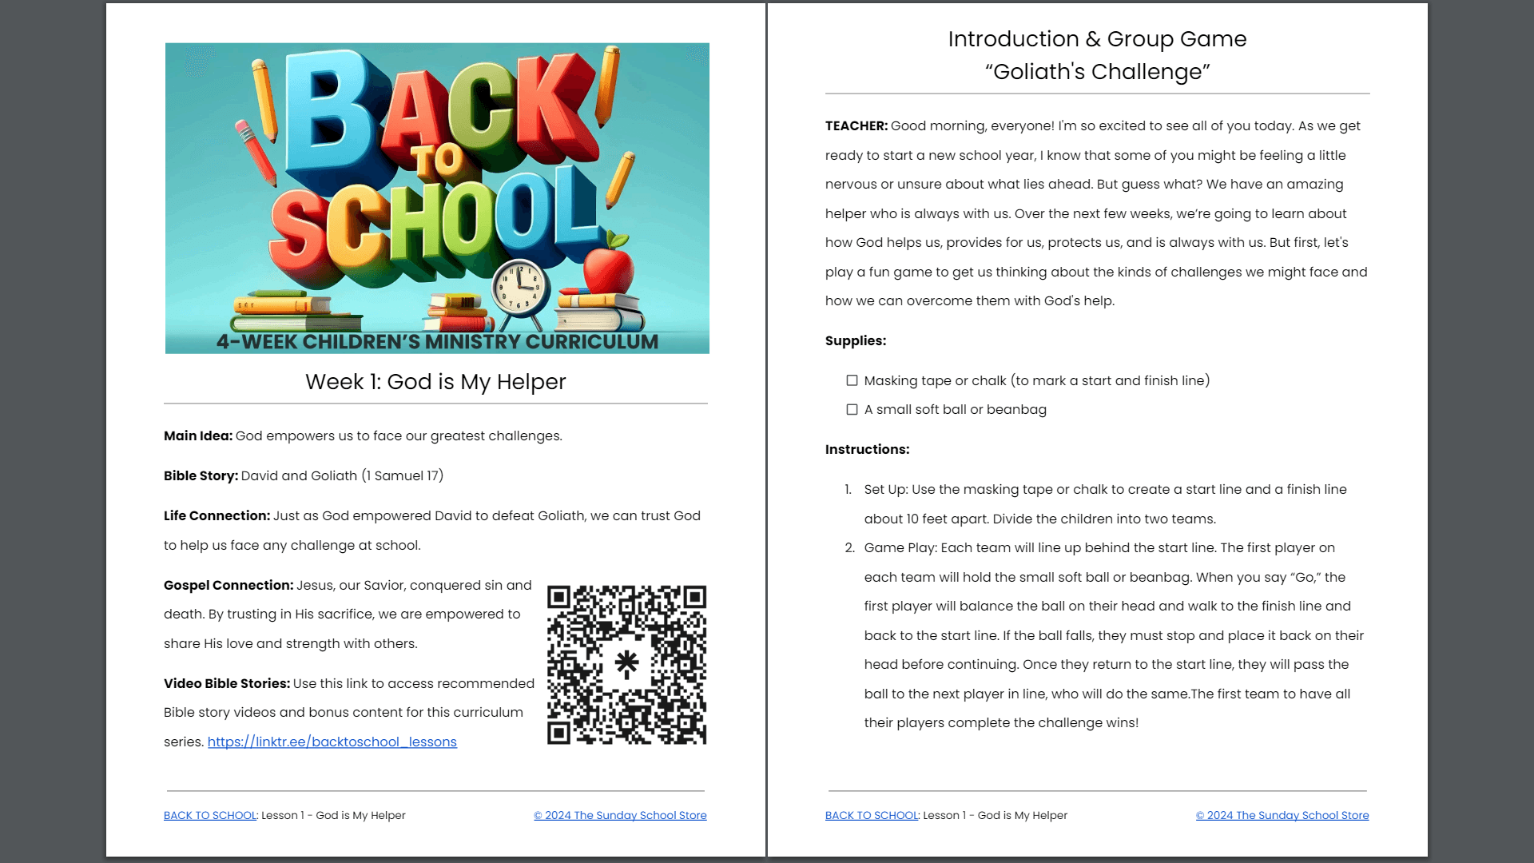The image size is (1534, 863).
Task: Click the Supplies heading
Action: point(855,340)
